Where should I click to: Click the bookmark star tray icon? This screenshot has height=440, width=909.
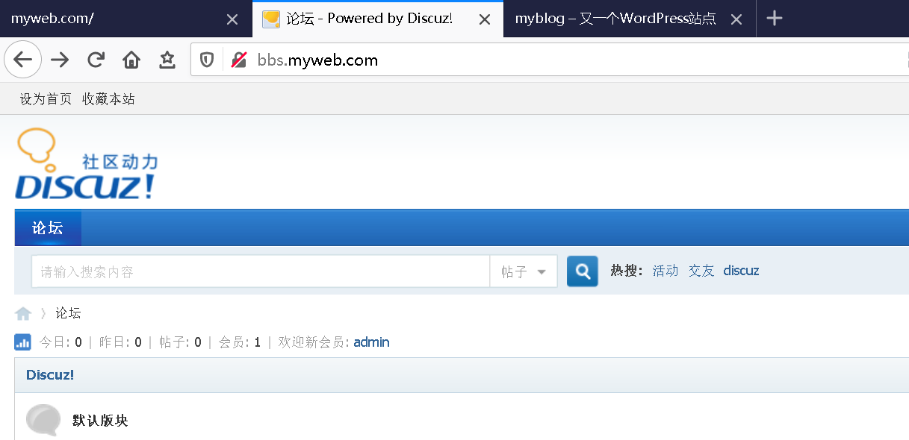pyautogui.click(x=167, y=60)
